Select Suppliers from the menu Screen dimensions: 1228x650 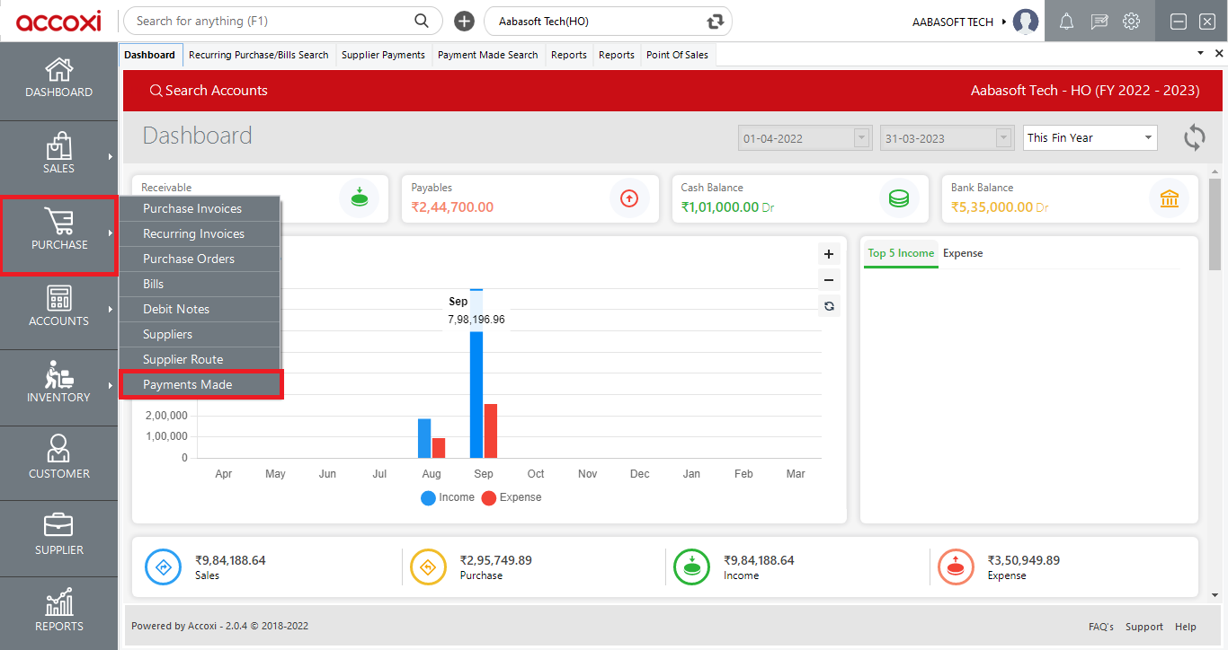200,334
